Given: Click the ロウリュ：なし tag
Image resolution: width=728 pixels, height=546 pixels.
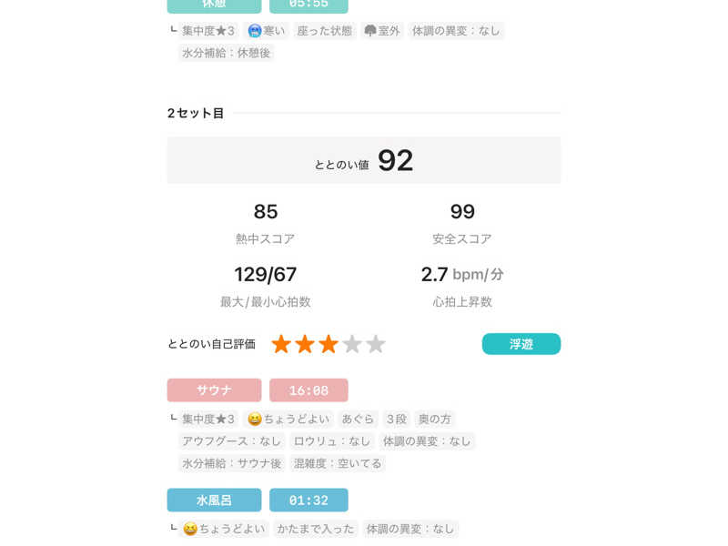Looking at the screenshot, I should tap(332, 441).
